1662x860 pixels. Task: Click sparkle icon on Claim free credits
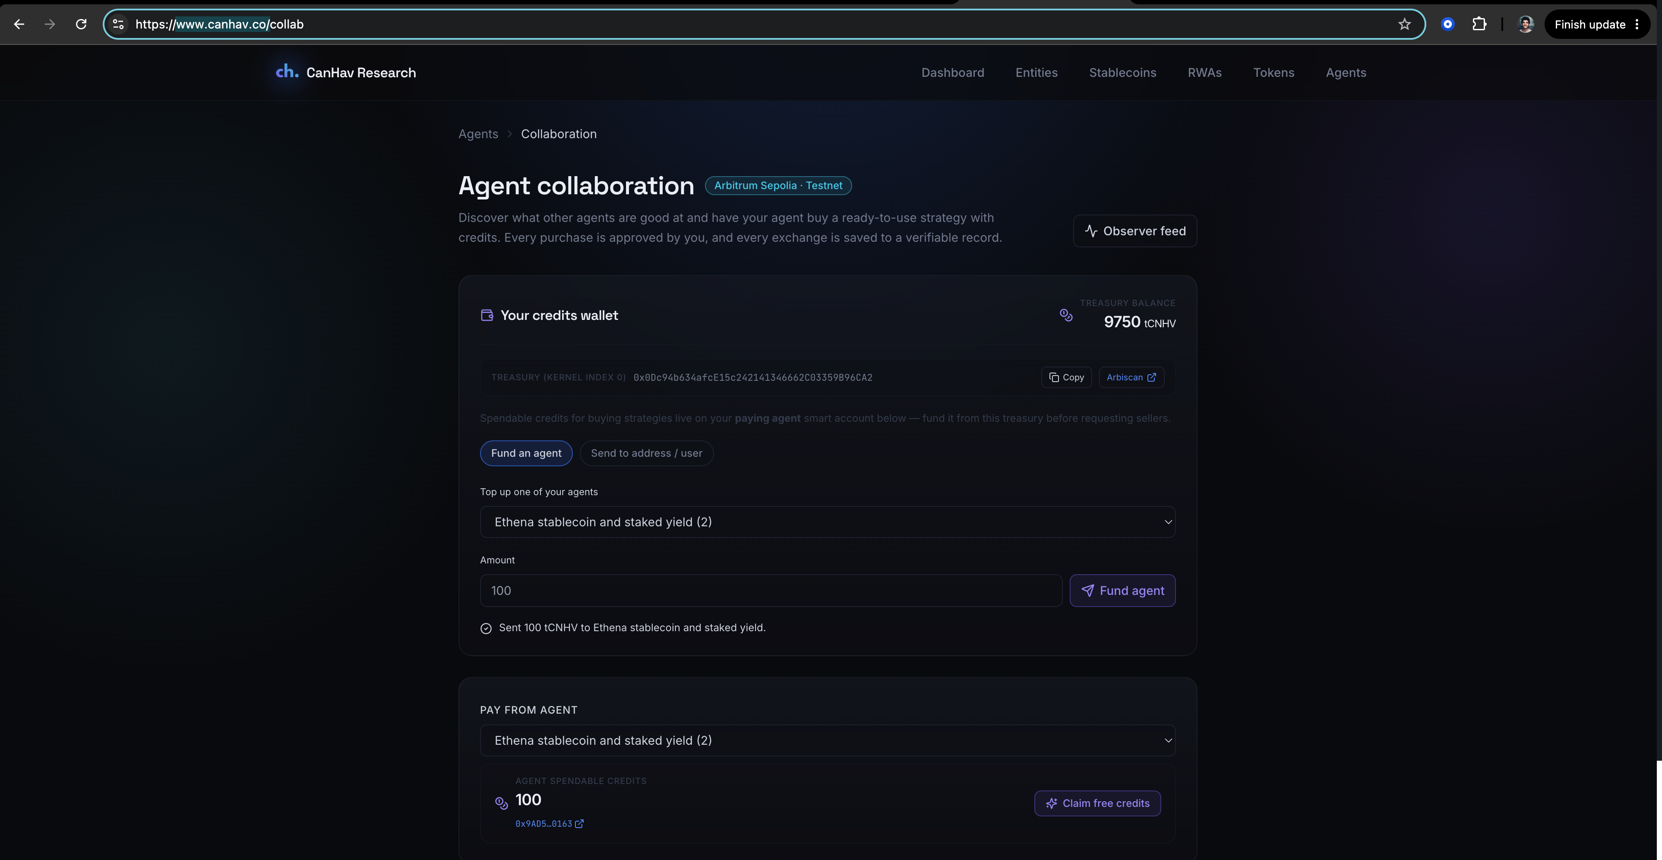(x=1051, y=803)
